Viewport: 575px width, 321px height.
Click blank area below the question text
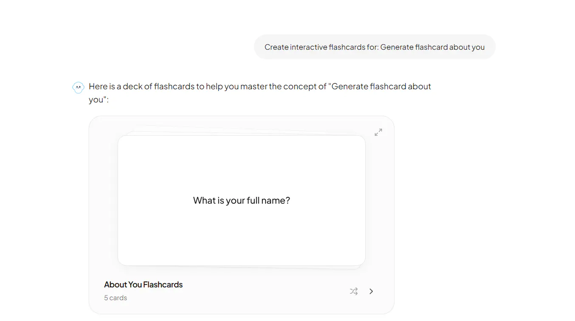coord(241,236)
